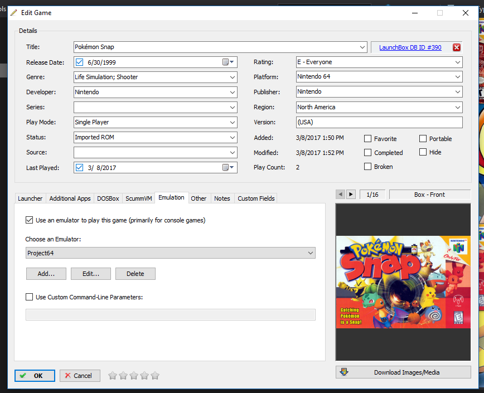Set rating to five stars

155,375
